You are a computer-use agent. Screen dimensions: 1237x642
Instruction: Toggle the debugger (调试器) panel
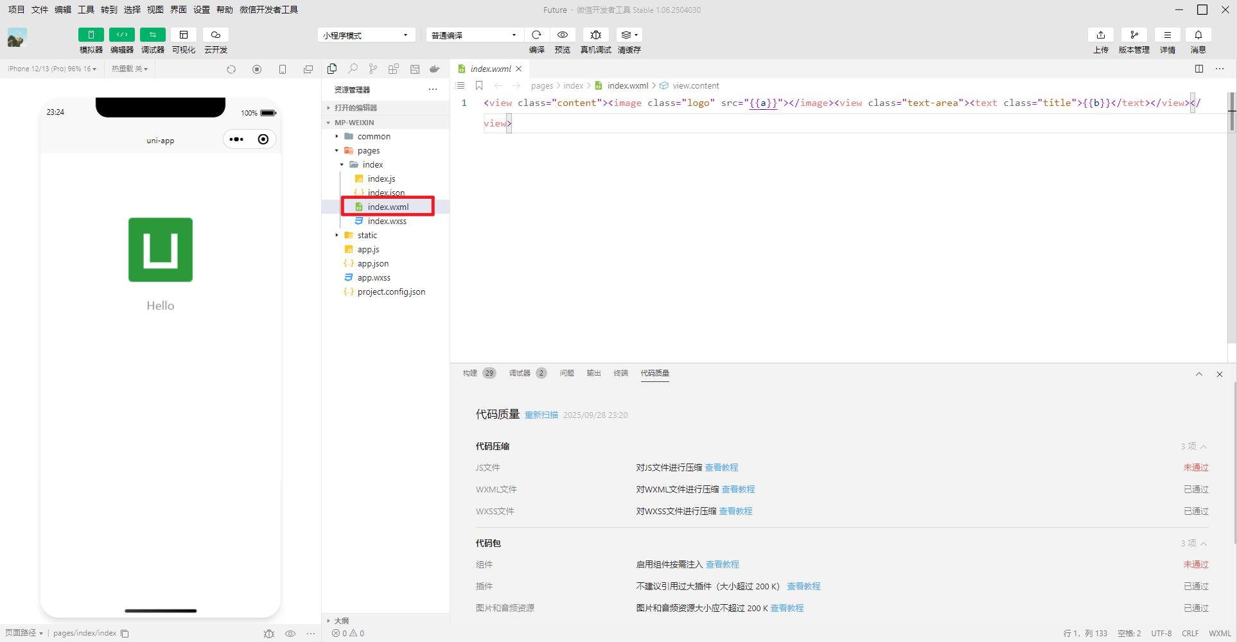coord(152,35)
